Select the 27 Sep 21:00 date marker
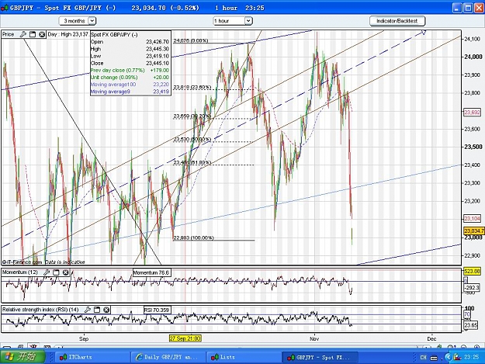Viewport: 485px width, 364px height. (185, 338)
